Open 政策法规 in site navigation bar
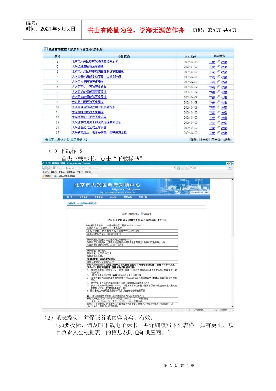The height and width of the screenshot is (391, 276). click(x=128, y=197)
